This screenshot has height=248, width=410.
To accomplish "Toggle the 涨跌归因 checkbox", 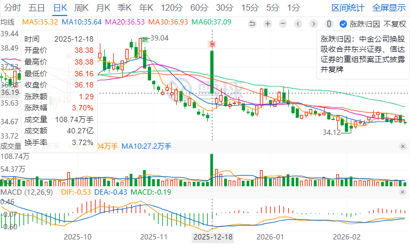I will (x=343, y=23).
